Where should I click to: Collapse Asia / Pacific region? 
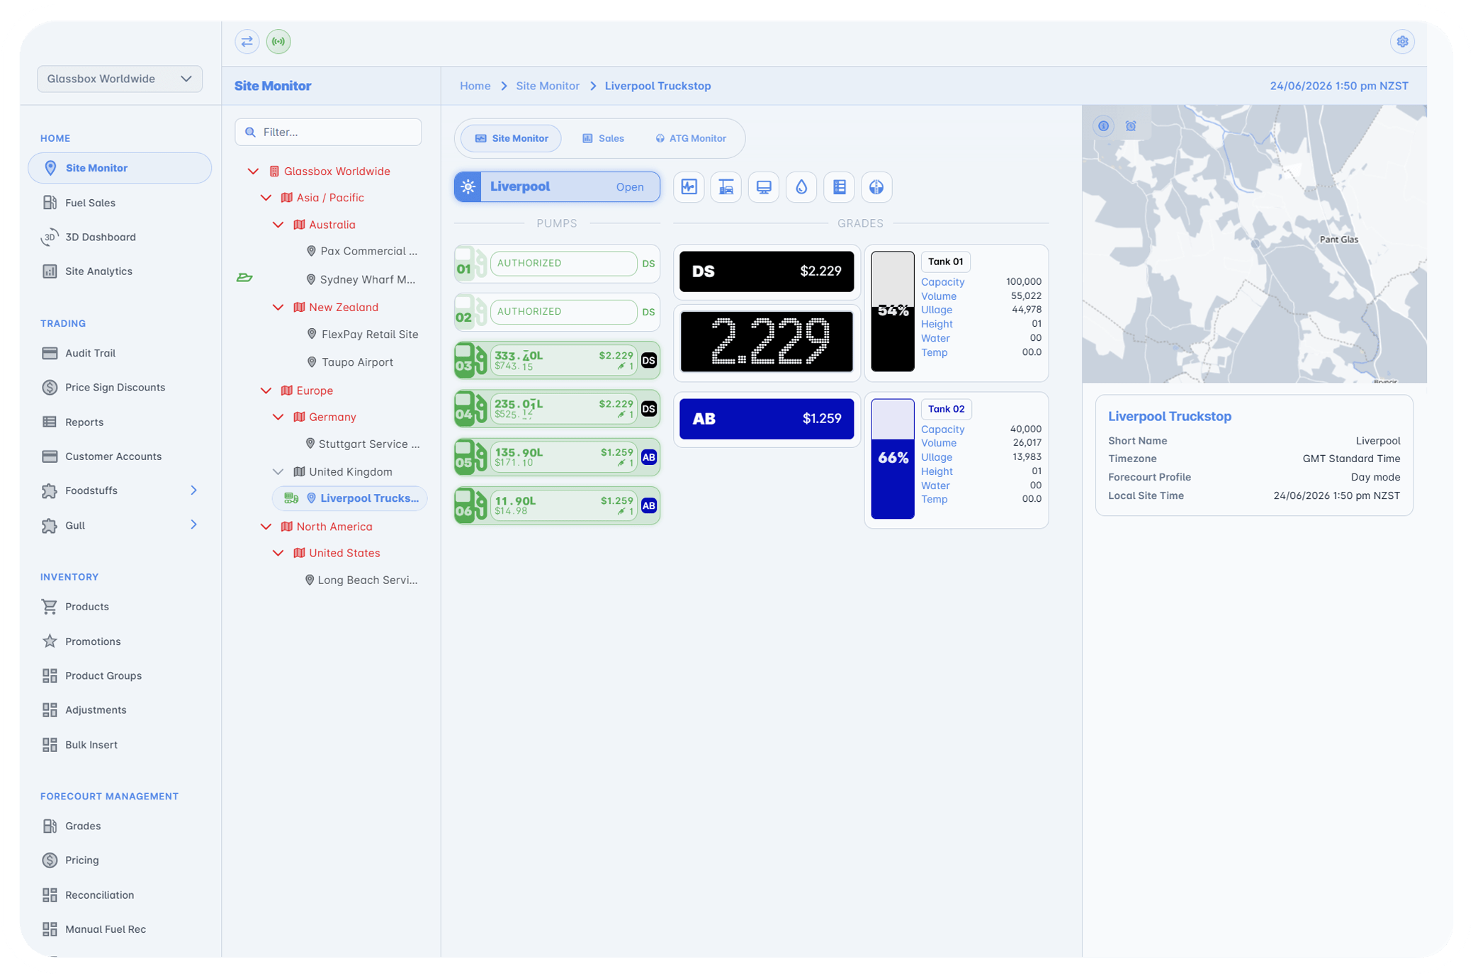click(266, 198)
